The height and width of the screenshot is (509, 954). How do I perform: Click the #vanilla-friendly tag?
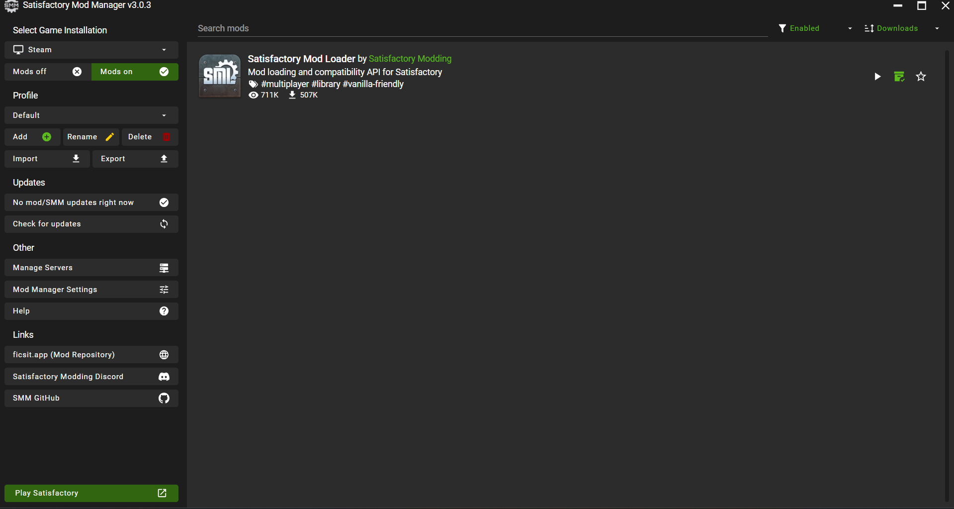tap(373, 84)
